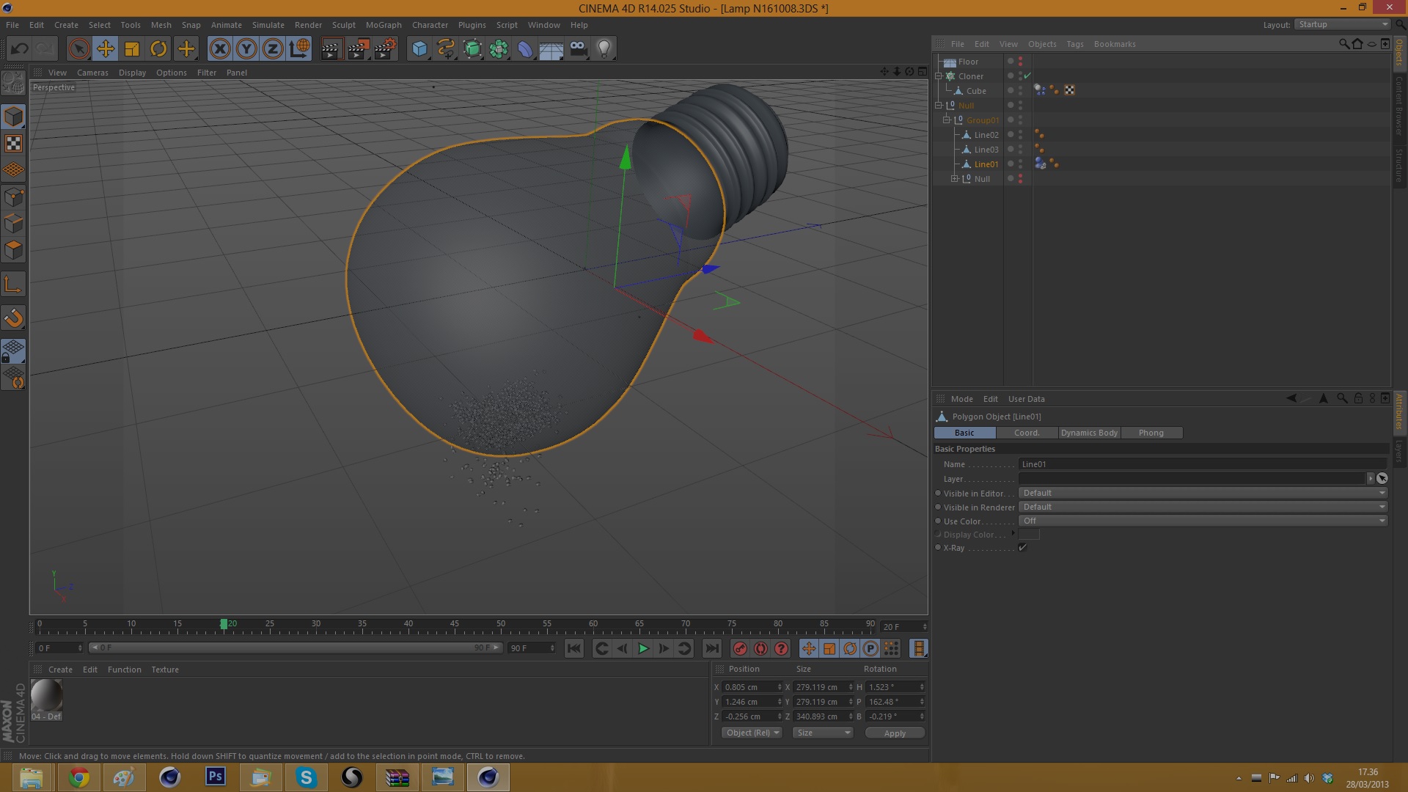
Task: Switch to the Dynamics Body tab
Action: (x=1089, y=433)
